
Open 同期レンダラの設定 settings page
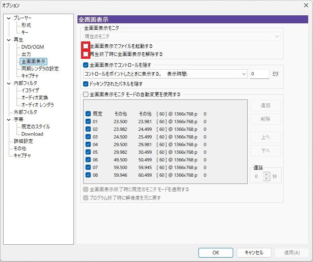[40, 69]
